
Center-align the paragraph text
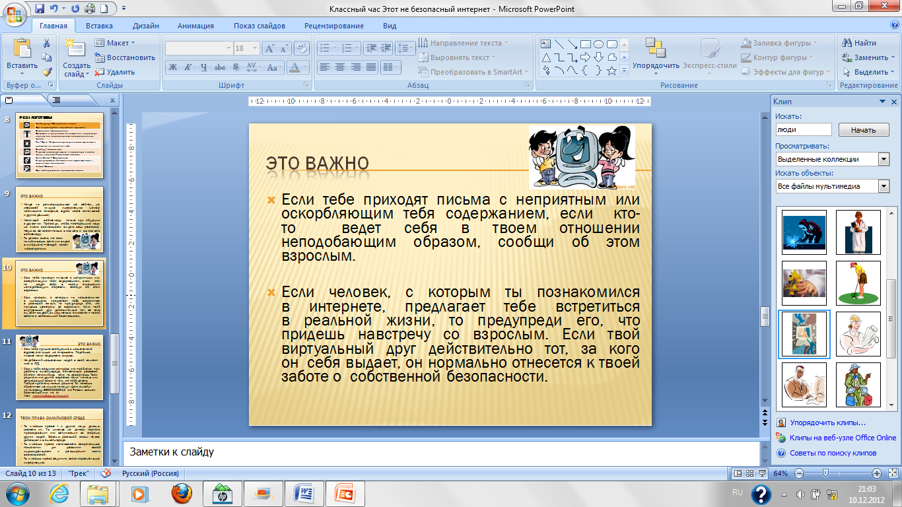click(340, 67)
